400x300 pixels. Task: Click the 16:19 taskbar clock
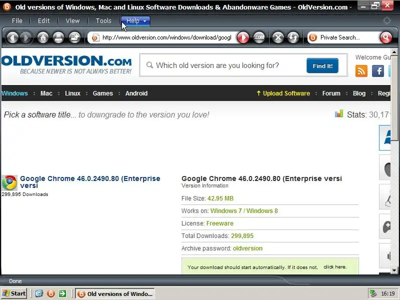(388, 293)
